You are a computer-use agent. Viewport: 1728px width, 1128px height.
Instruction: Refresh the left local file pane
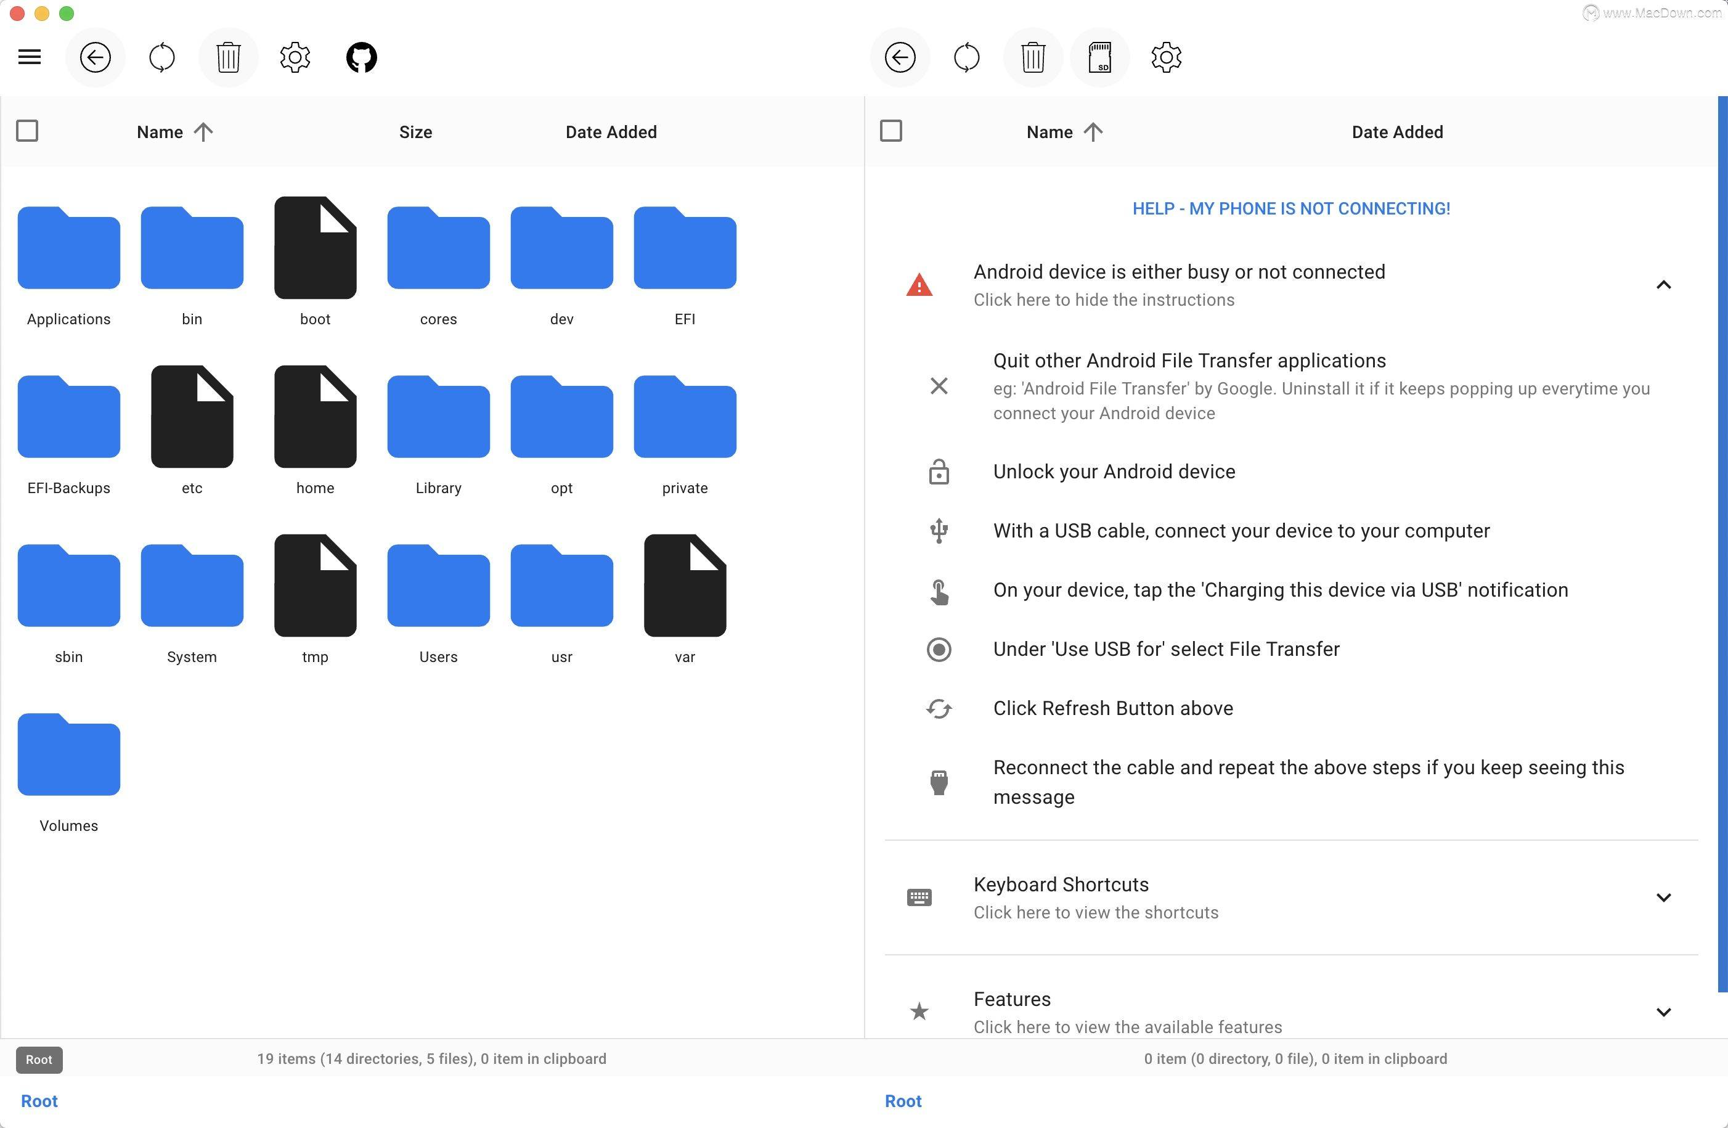point(162,57)
